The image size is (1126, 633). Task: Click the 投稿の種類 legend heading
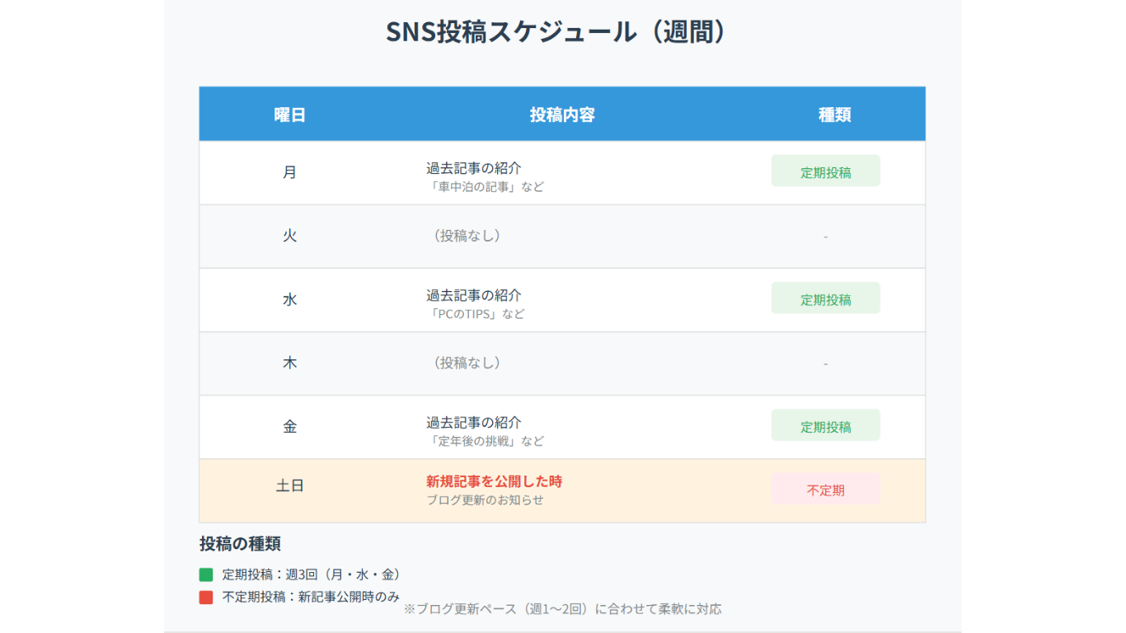click(x=240, y=544)
